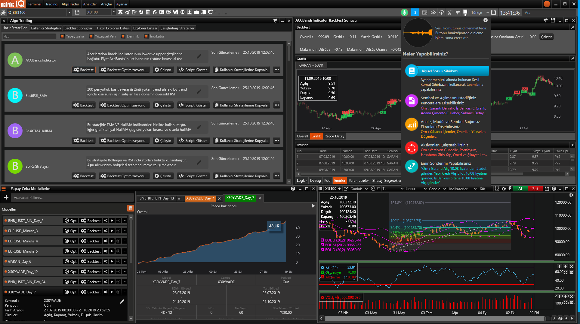Open the alarm clock icon in top toolbar
Image resolution: width=580 pixels, height=324 pixels.
(x=210, y=12)
